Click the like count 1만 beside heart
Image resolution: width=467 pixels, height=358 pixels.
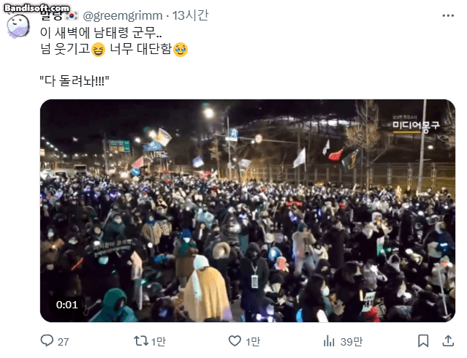[x=253, y=341]
